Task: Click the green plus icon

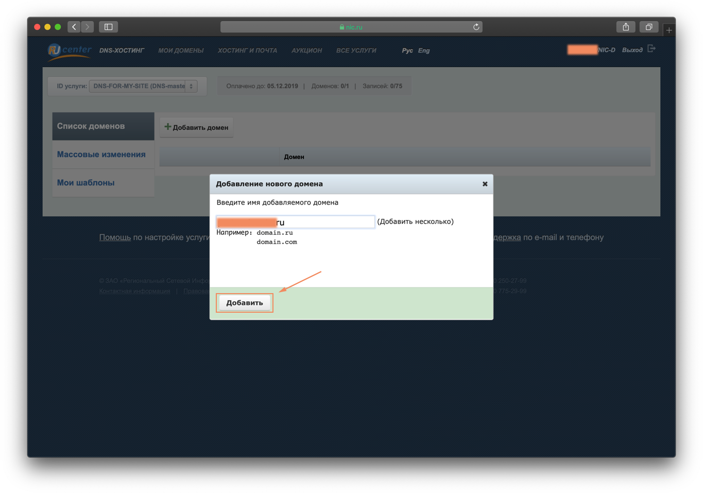Action: click(167, 127)
